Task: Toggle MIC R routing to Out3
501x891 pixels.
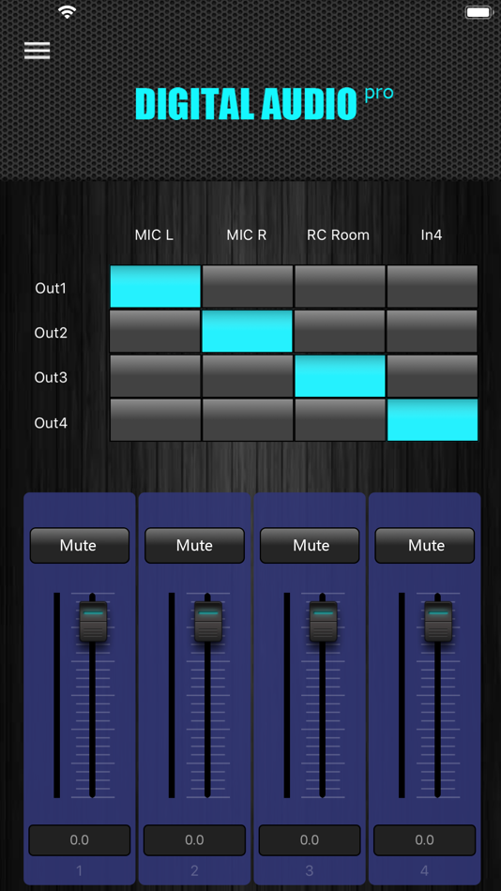Action: click(248, 376)
